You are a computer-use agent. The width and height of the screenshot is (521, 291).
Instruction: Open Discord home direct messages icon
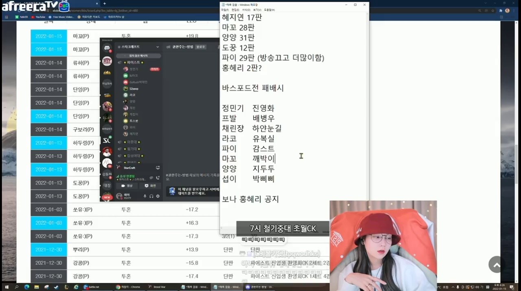[x=107, y=48]
